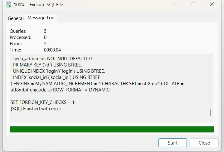This screenshot has width=224, height=152.
Task: Click the Queries label
Action: pos(18,31)
